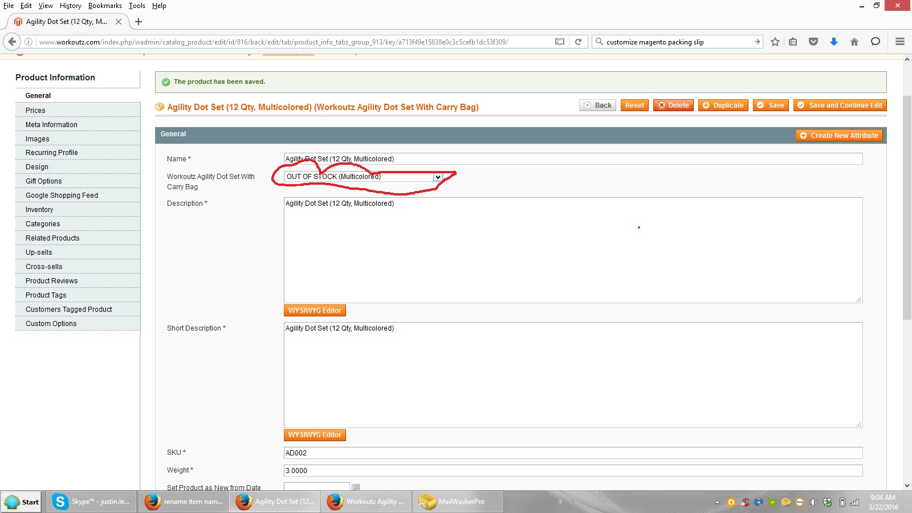The width and height of the screenshot is (912, 513).
Task: Click the Reset button
Action: pos(634,105)
